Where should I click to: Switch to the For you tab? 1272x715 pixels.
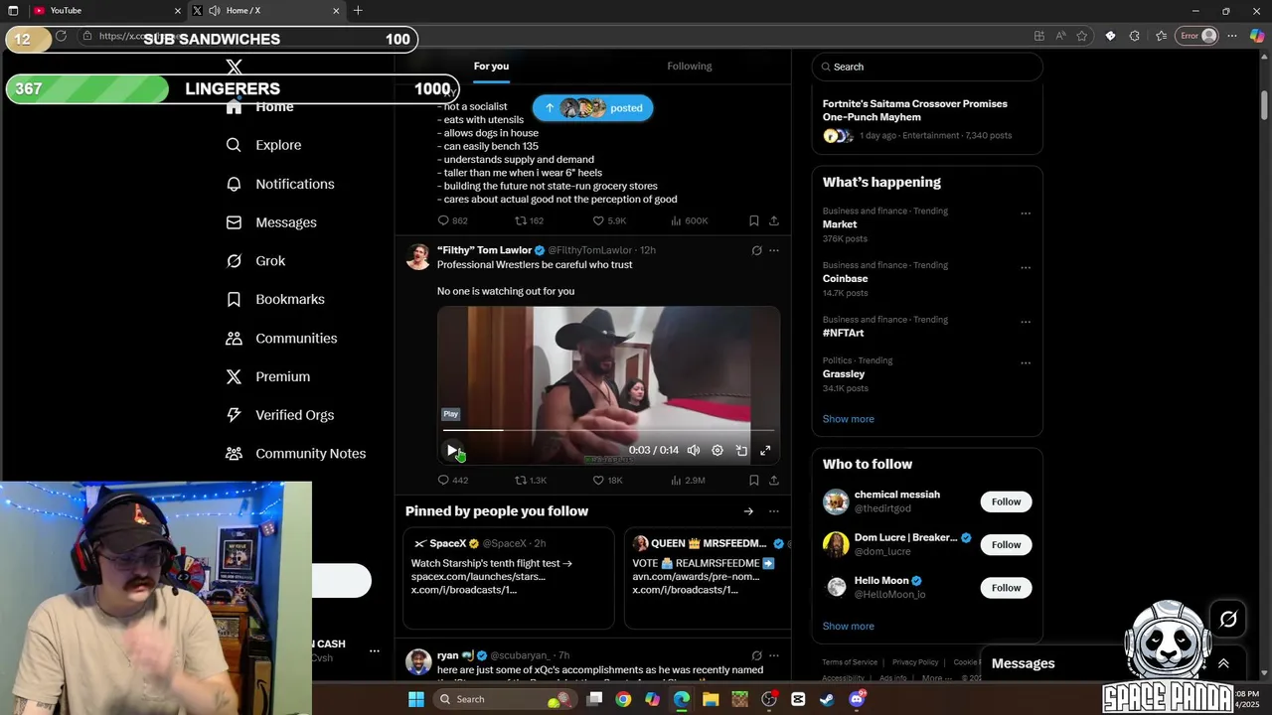[491, 67]
